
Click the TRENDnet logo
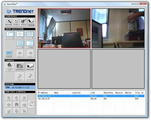tap(20, 11)
